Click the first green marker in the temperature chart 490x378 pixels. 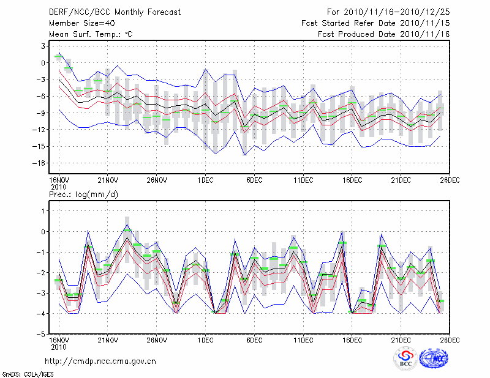click(x=59, y=56)
